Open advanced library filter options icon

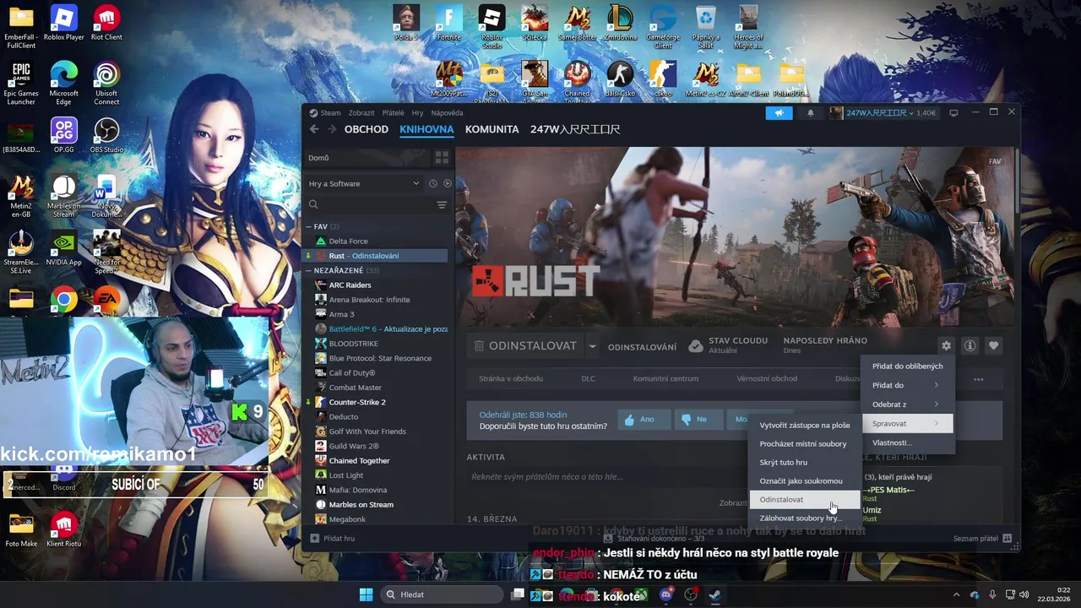point(442,205)
